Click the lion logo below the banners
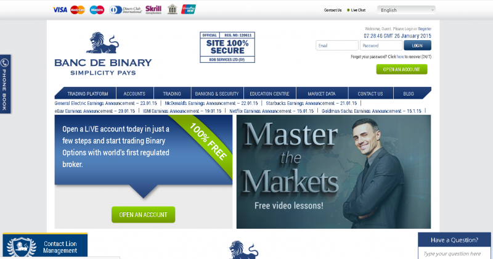The image size is (493, 259). point(243,250)
